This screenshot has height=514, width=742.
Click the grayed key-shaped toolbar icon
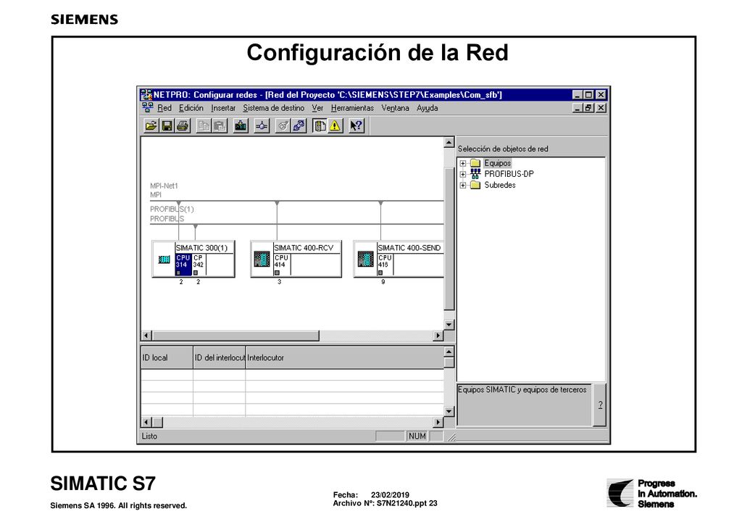[x=283, y=126]
